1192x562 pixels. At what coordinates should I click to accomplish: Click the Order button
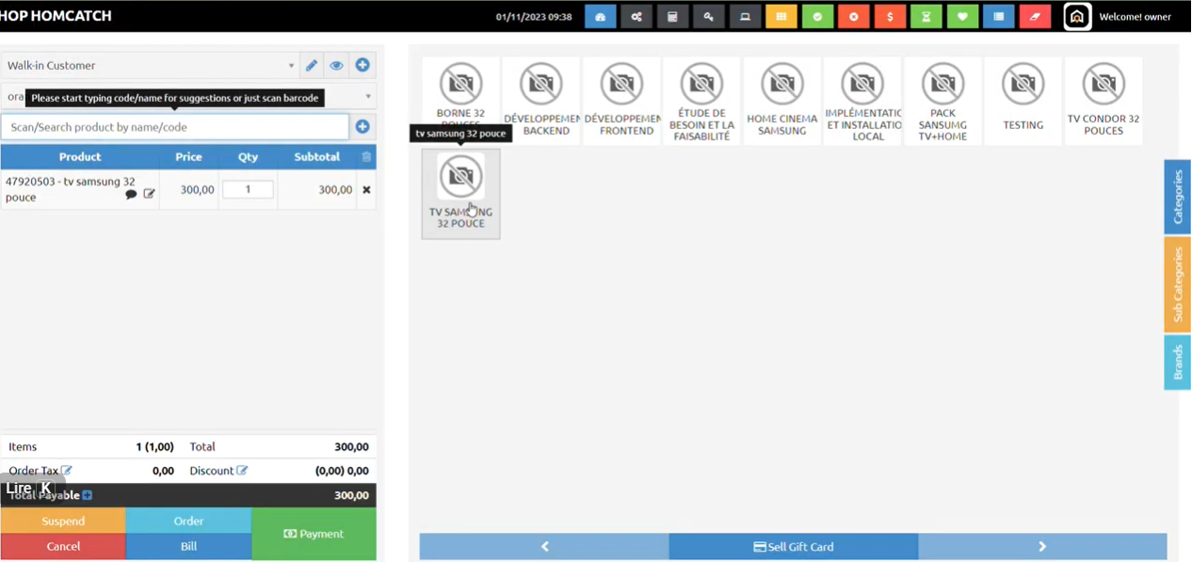[x=188, y=521]
